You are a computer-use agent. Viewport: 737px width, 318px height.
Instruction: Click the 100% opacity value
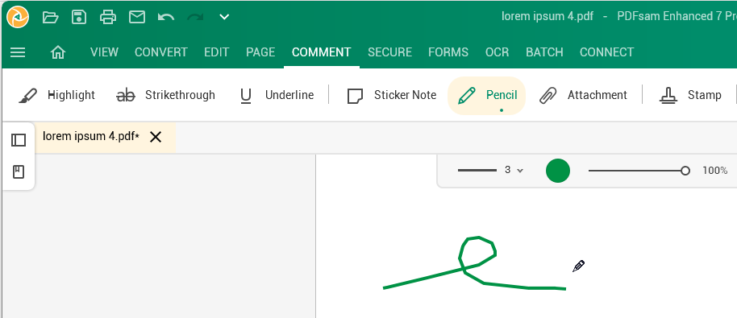[715, 170]
